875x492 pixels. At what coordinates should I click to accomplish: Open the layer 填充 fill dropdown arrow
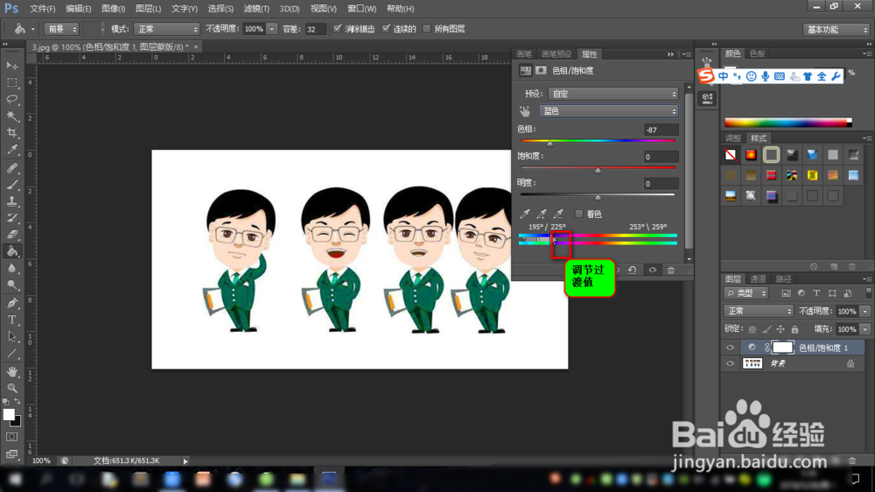click(865, 329)
